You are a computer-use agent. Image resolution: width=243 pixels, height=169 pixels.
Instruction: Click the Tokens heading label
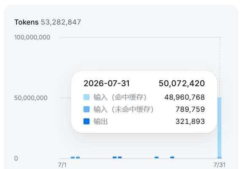coord(26,22)
